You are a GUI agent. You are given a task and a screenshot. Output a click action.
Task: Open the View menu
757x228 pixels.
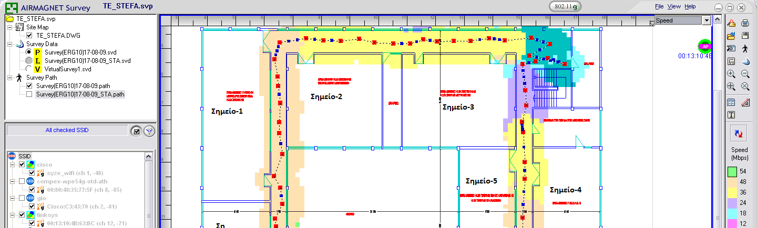pyautogui.click(x=674, y=7)
